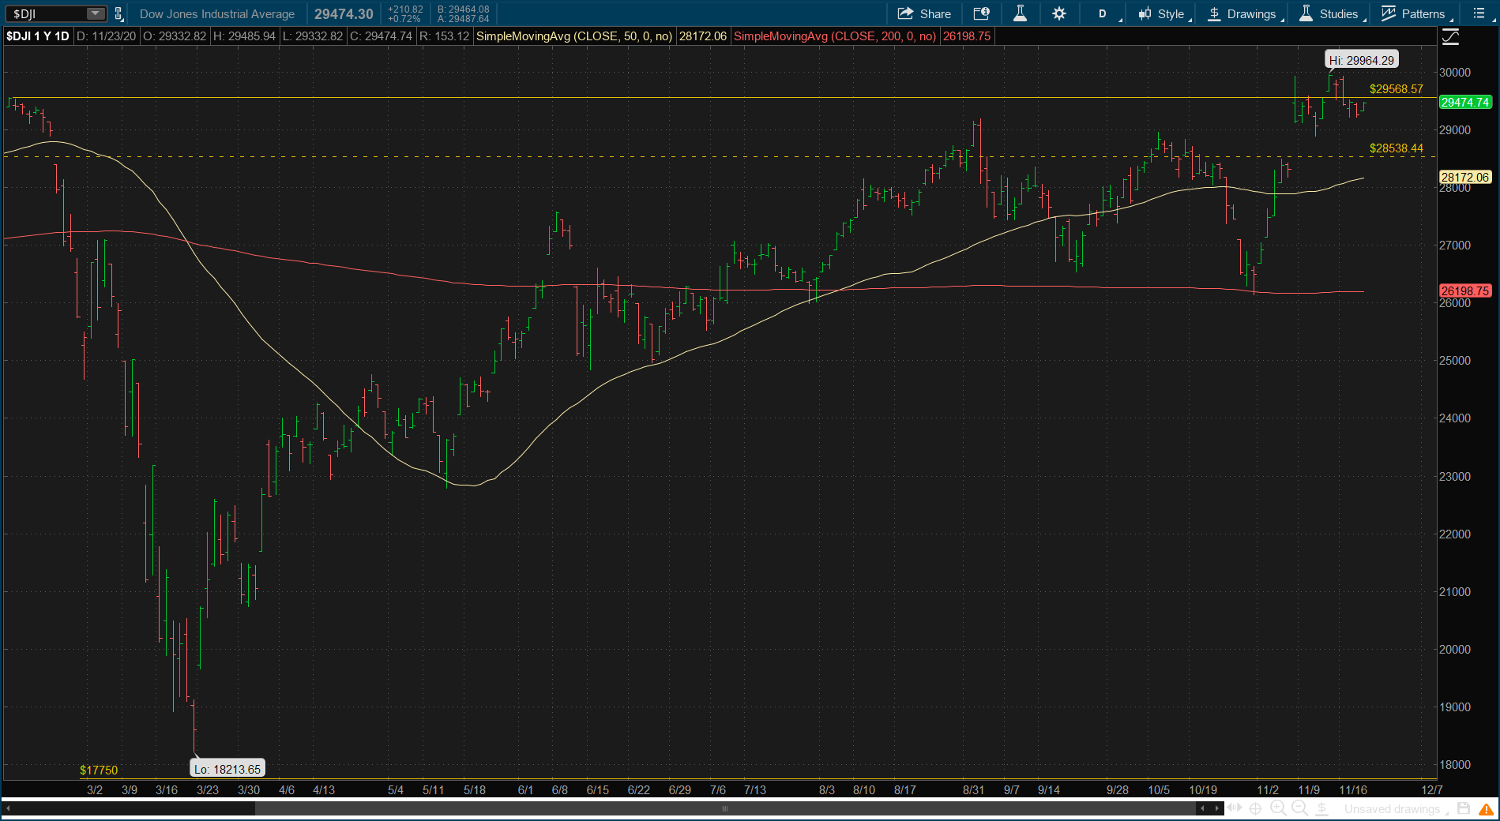Click the horizontal scrollbar thumb
The image size is (1500, 821).
[724, 808]
